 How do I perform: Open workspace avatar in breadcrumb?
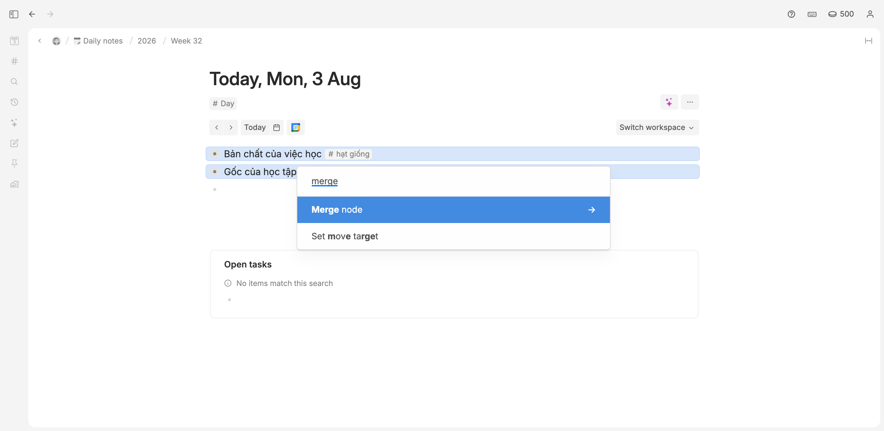click(x=56, y=41)
